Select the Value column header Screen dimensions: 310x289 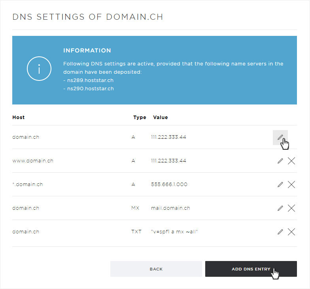[x=161, y=117]
